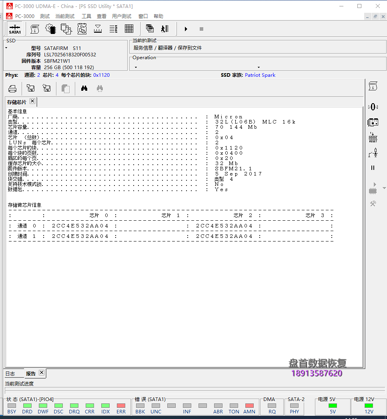Click the RESET icon in right sidebar
The image size is (387, 419).
coord(373,138)
